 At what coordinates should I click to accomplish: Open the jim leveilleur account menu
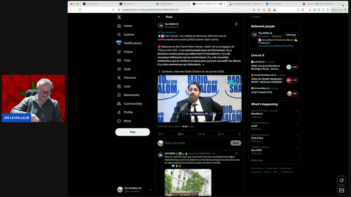(x=134, y=190)
